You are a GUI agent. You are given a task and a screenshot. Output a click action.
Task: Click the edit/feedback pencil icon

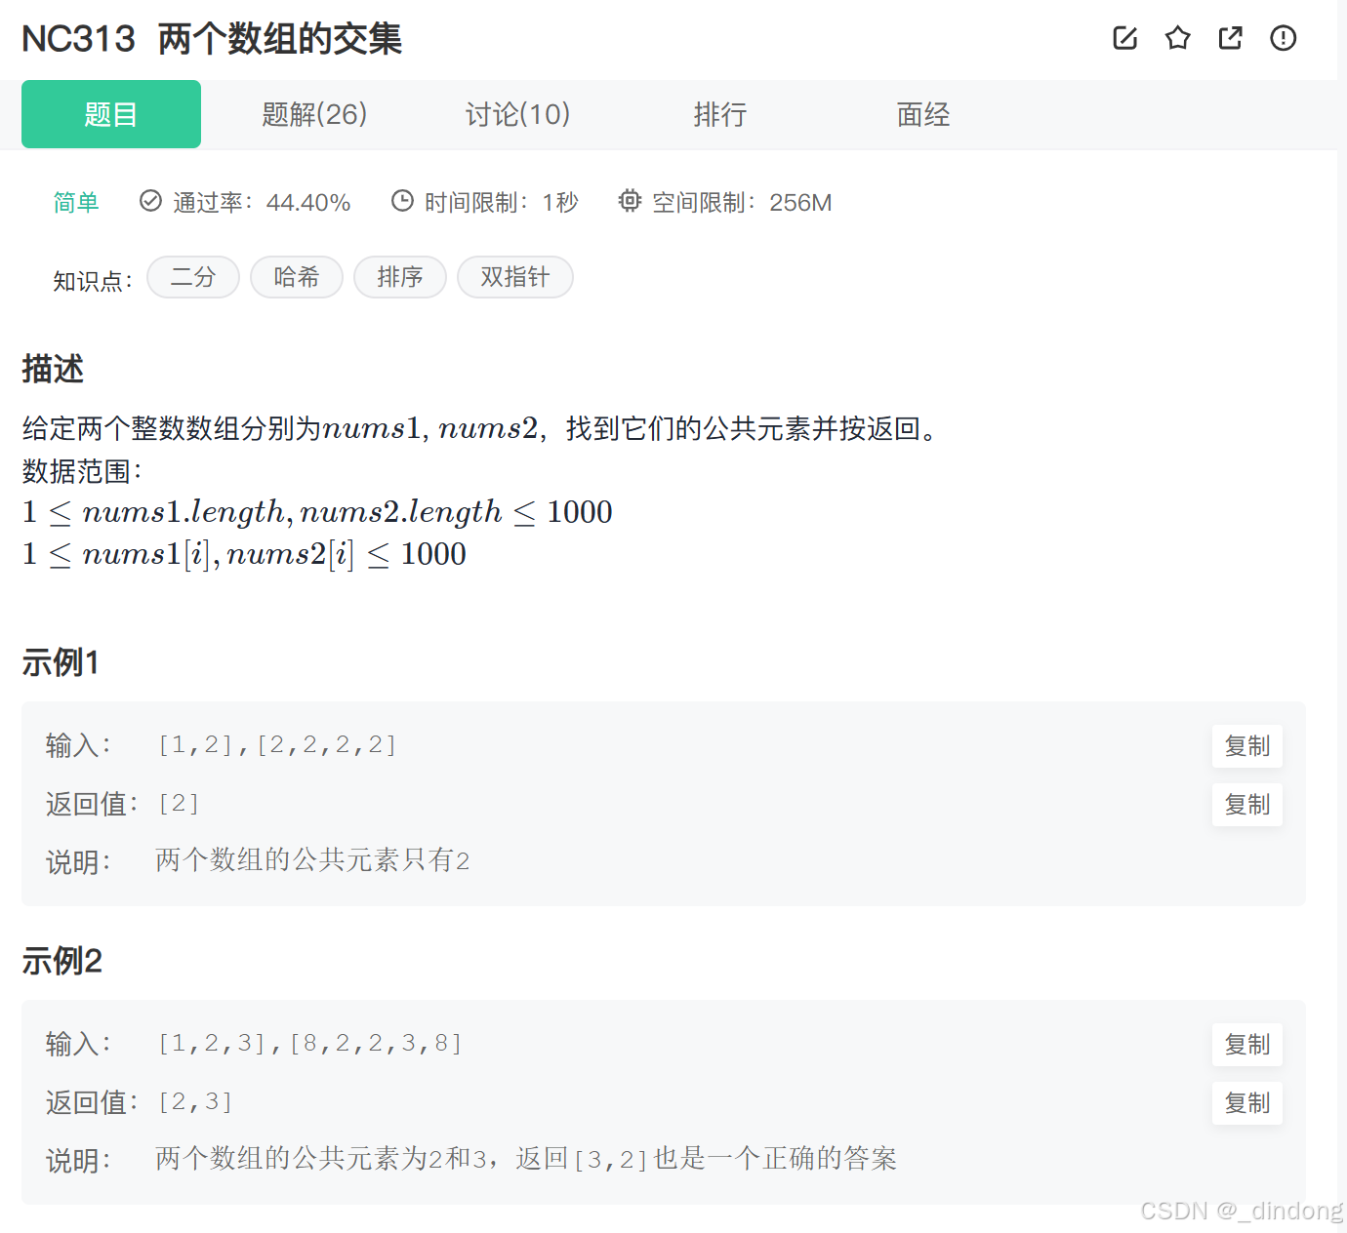(x=1124, y=38)
